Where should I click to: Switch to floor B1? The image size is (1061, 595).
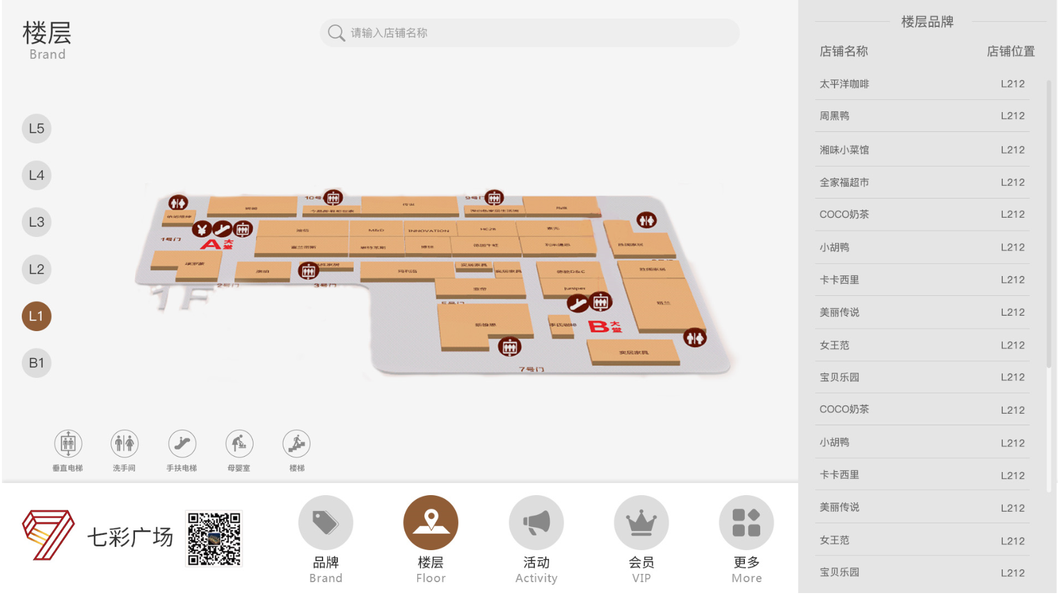(36, 363)
